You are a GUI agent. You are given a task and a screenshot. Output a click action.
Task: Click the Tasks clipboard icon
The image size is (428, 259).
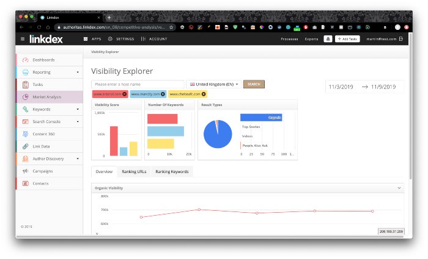26,85
